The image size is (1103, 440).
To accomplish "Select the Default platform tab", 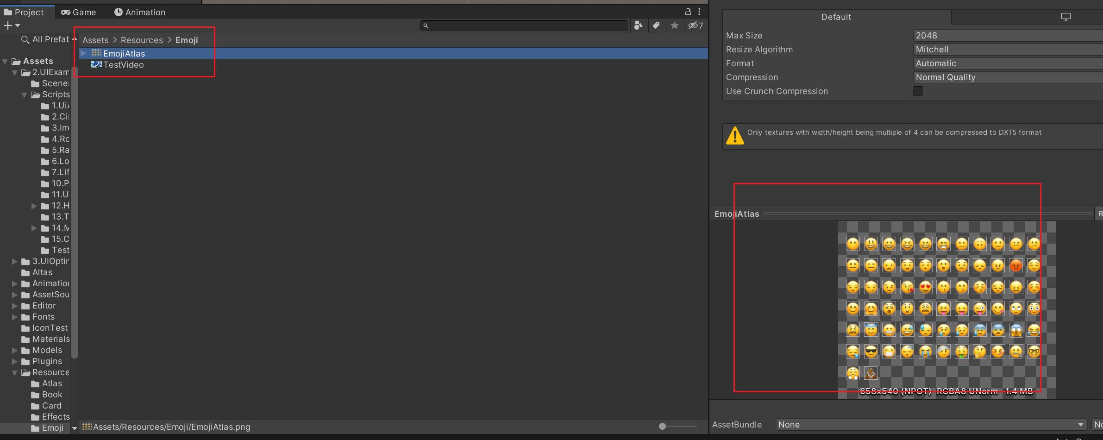I will click(836, 17).
